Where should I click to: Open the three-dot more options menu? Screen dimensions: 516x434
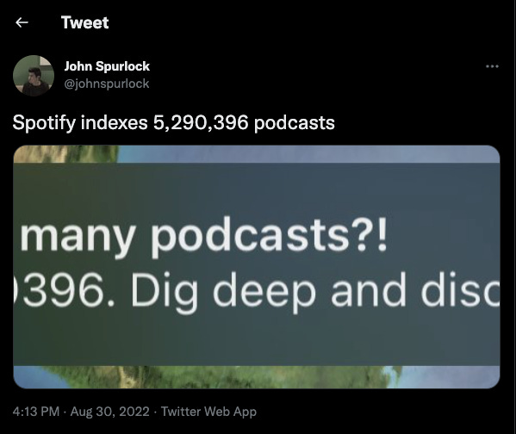pyautogui.click(x=492, y=66)
